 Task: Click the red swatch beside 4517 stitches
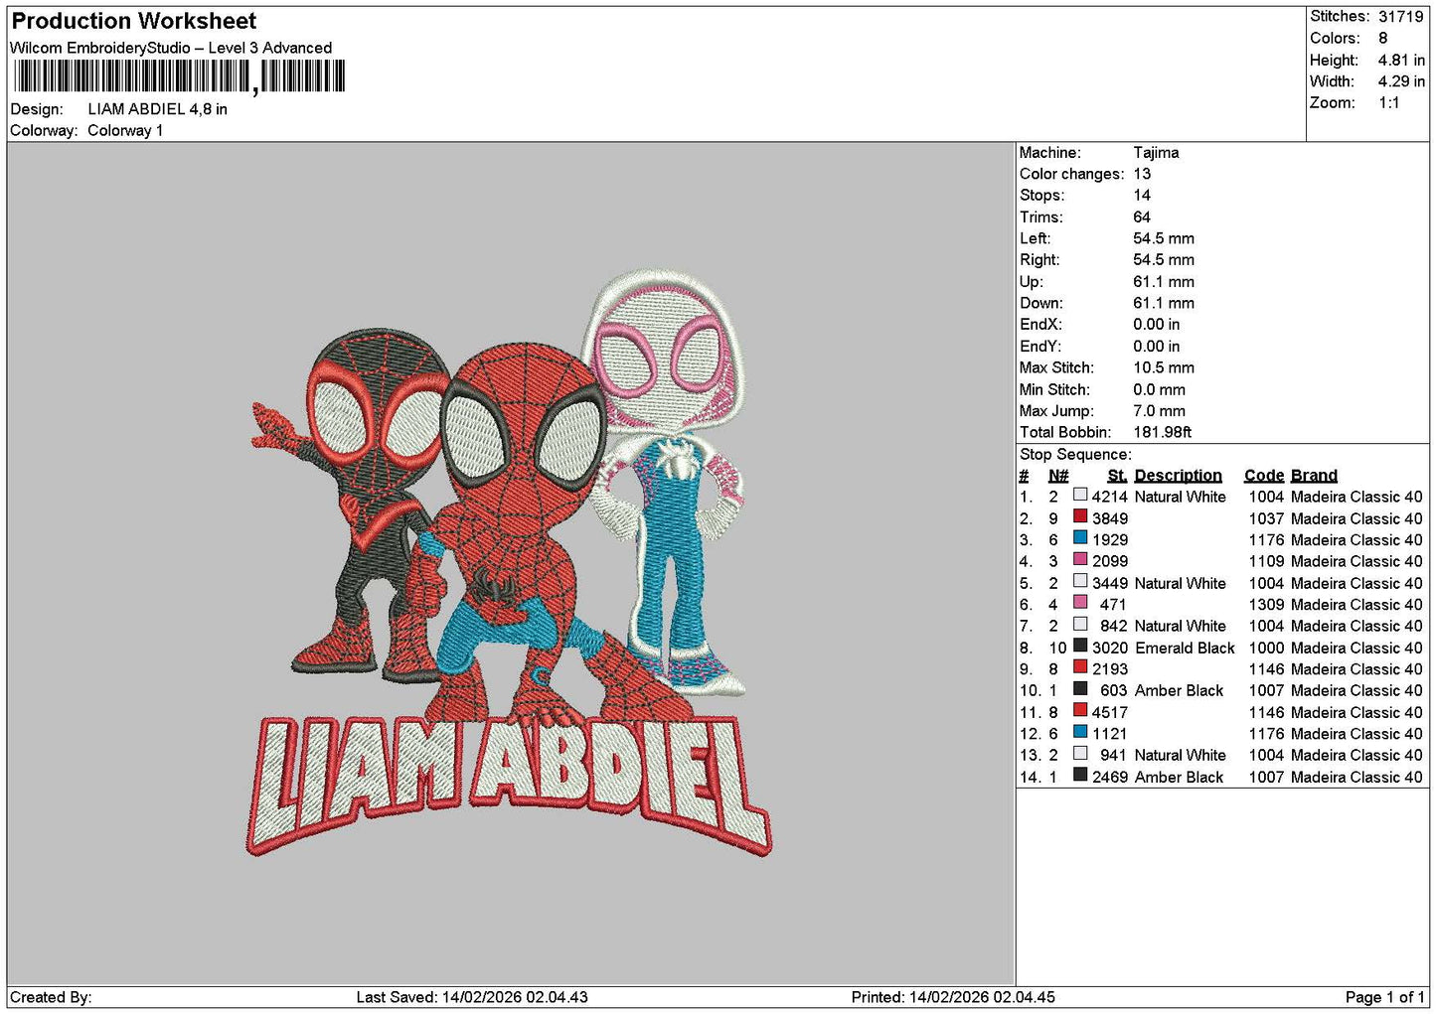point(1080,710)
